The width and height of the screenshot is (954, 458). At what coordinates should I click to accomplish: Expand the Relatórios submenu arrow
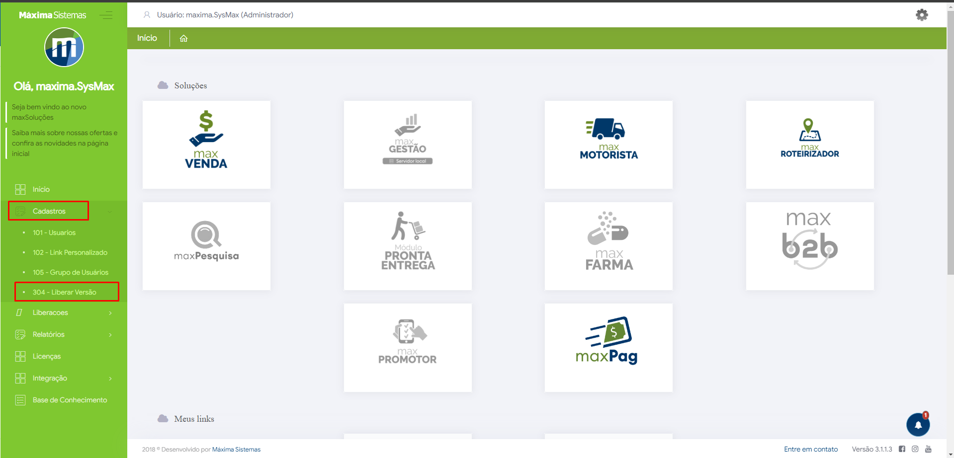(110, 335)
